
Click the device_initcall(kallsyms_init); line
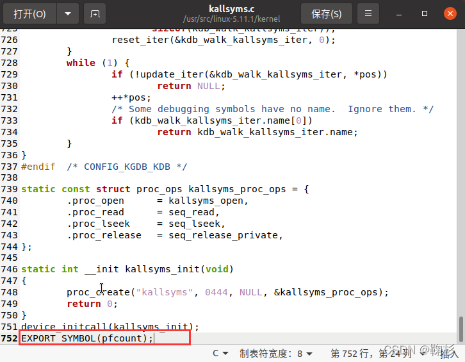[x=110, y=327]
